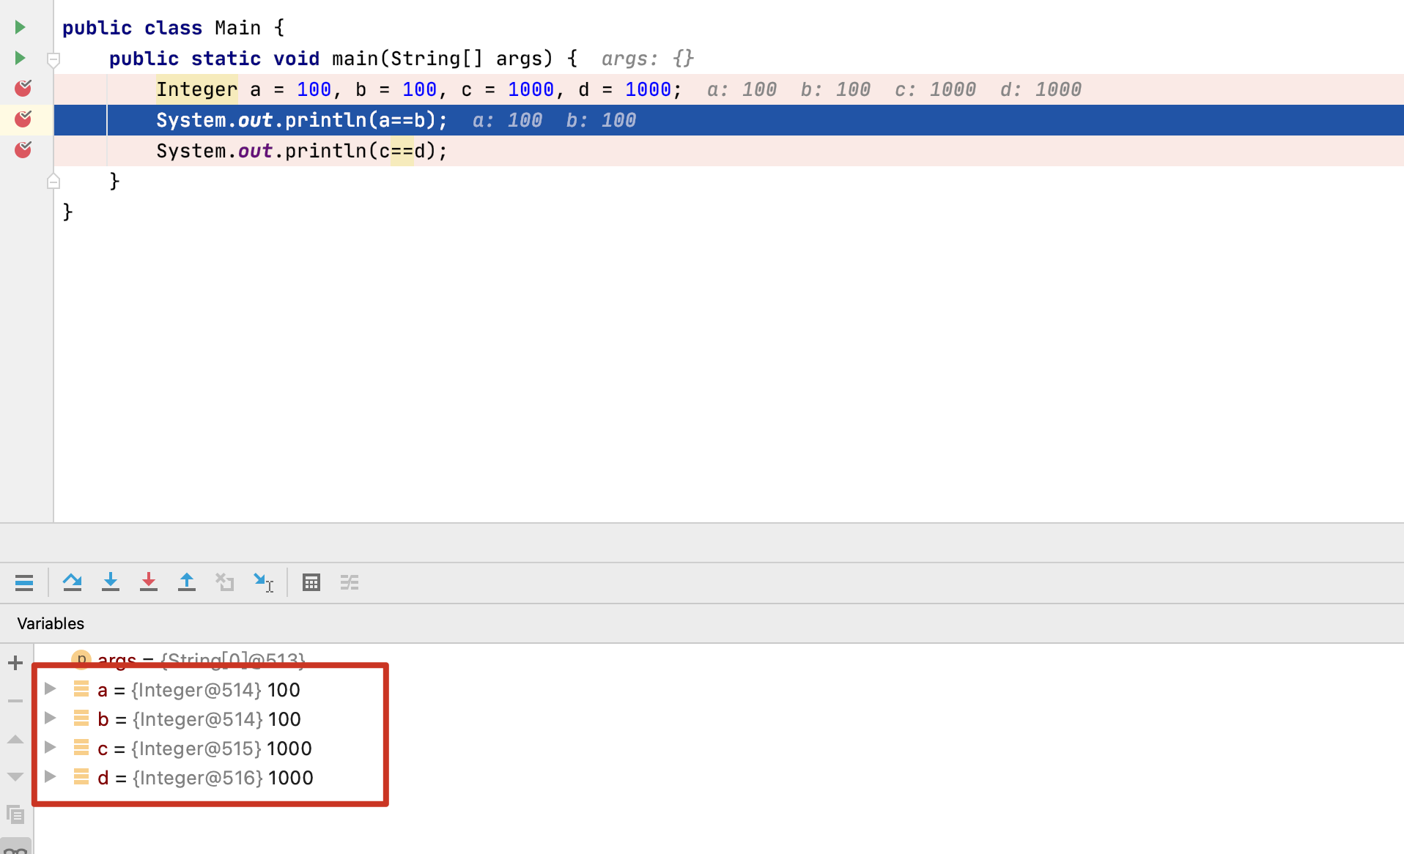The image size is (1404, 854).
Task: Toggle breakpoint on println(c==d) line
Action: tap(23, 150)
